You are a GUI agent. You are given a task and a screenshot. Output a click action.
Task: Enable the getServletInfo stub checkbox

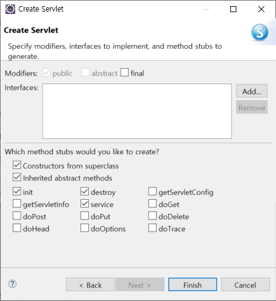[17, 204]
